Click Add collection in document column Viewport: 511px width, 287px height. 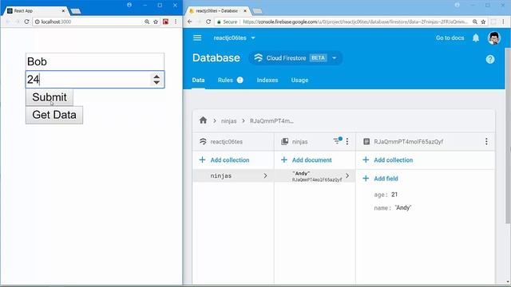[x=388, y=159]
